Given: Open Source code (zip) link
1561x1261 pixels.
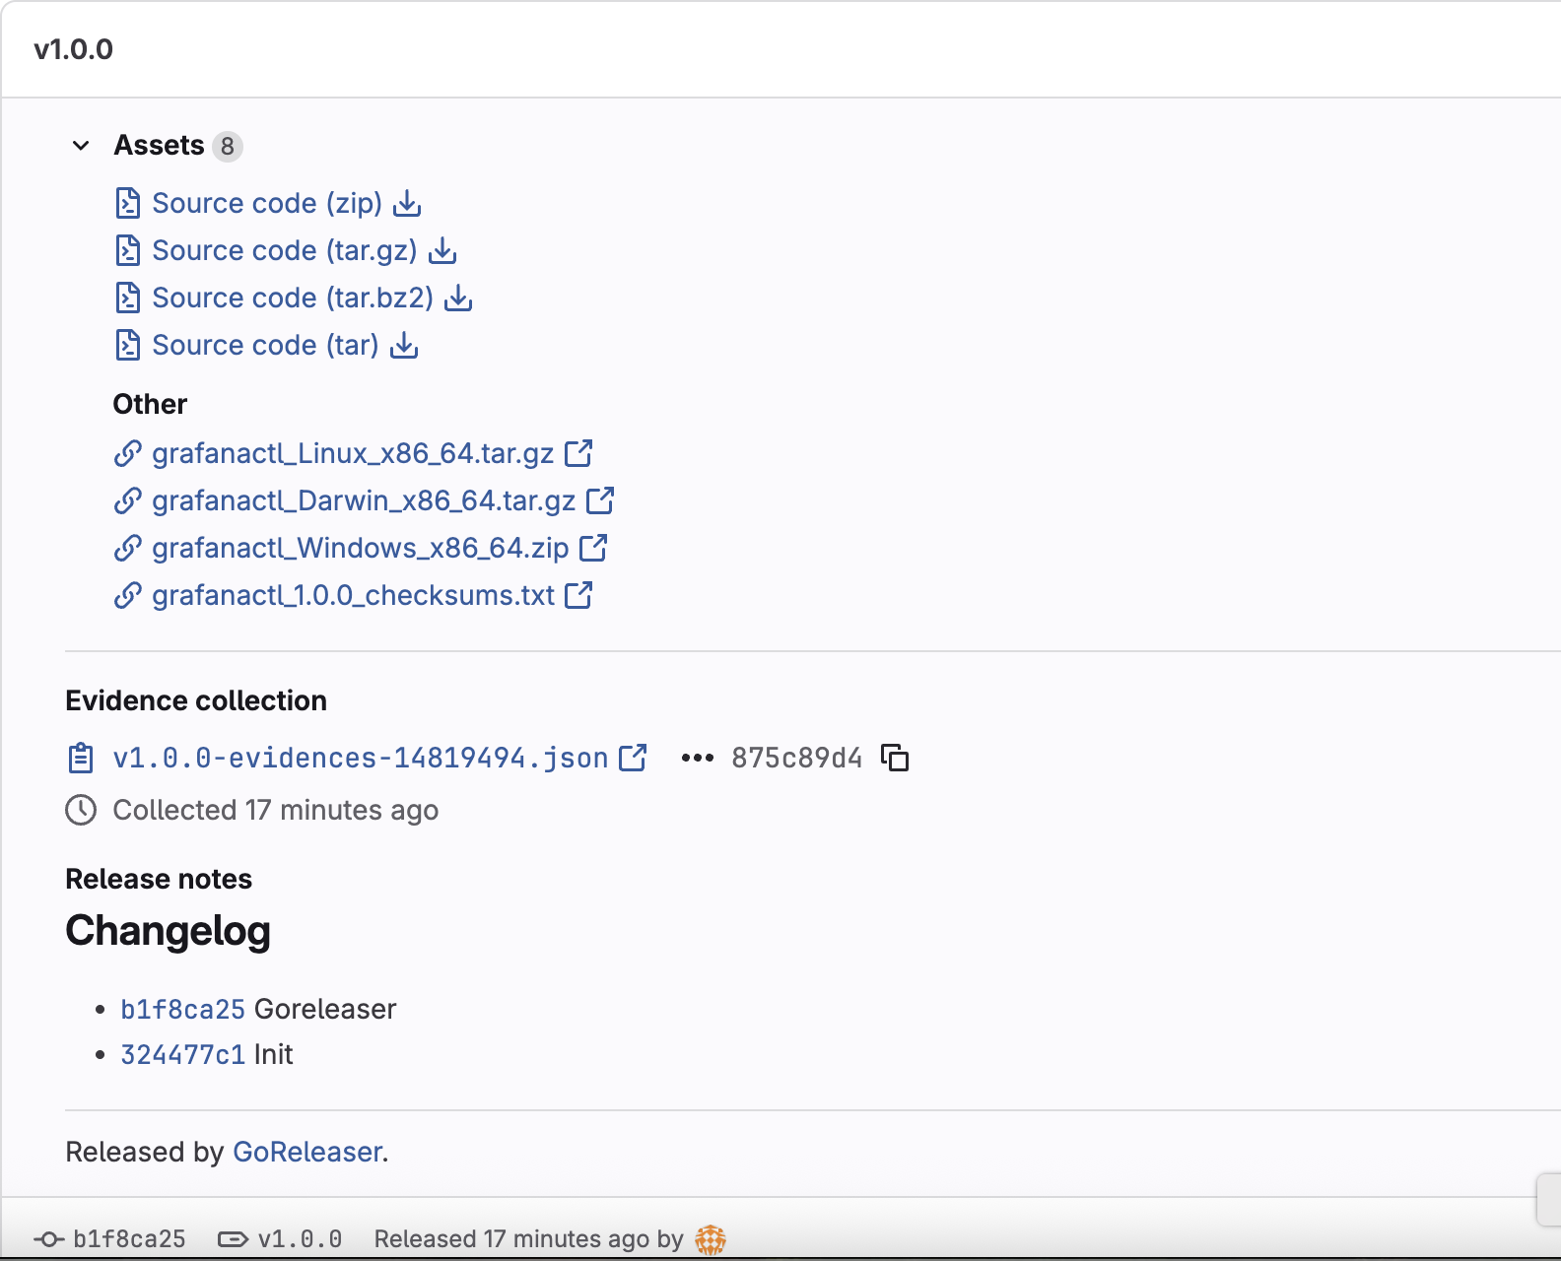Looking at the screenshot, I should [x=267, y=203].
